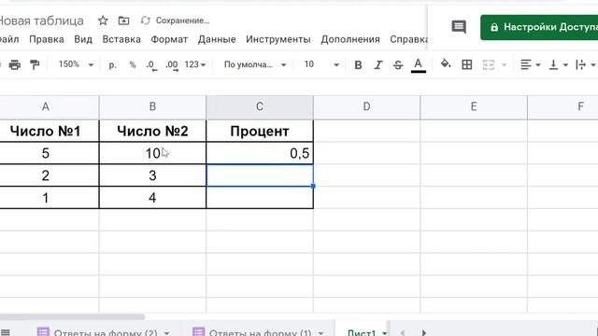Open the Дополнения menu
This screenshot has height=336, width=598.
pyautogui.click(x=350, y=39)
